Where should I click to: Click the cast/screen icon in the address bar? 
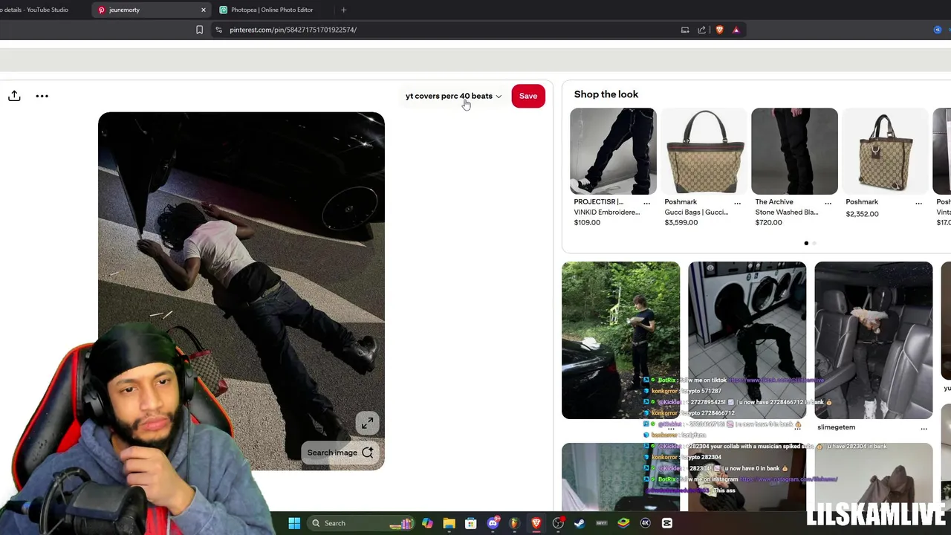(685, 30)
